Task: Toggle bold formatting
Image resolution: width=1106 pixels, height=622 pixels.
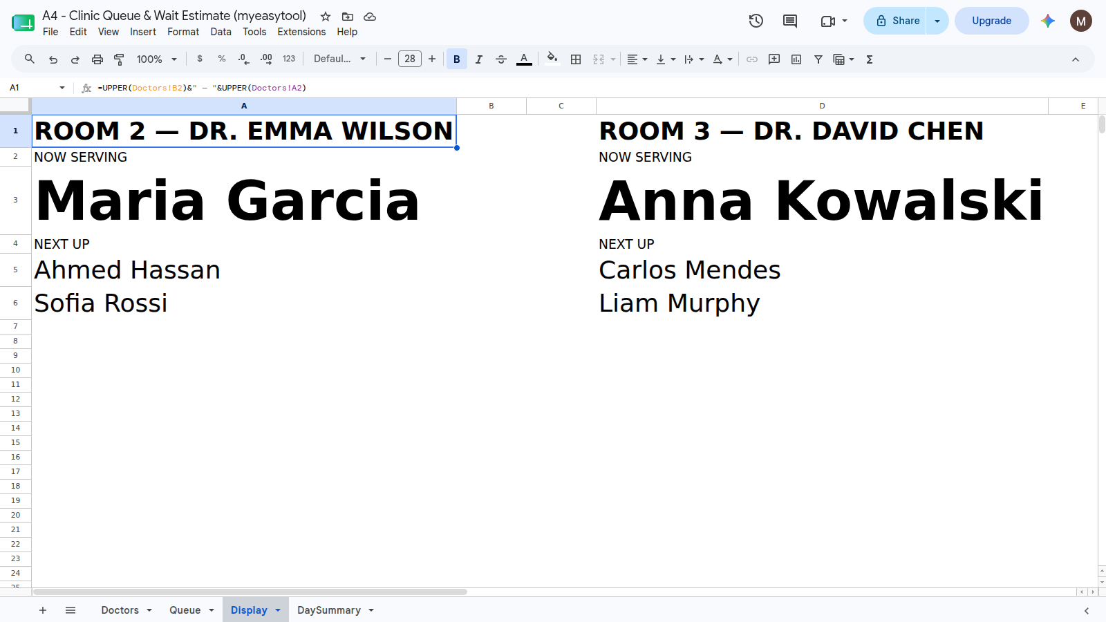Action: pos(457,59)
